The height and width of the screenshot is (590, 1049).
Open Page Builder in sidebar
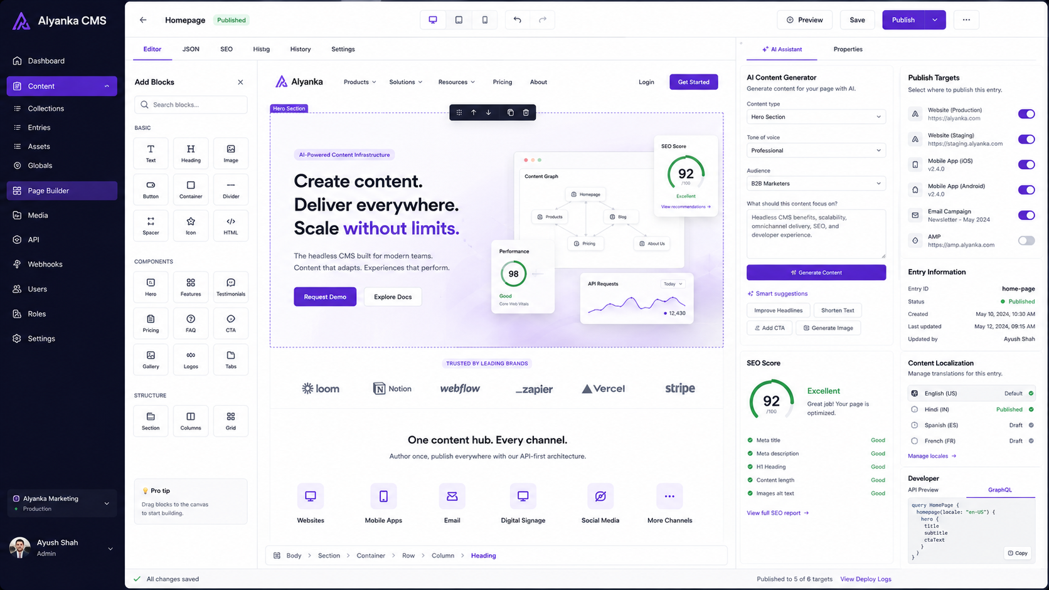pyautogui.click(x=62, y=191)
